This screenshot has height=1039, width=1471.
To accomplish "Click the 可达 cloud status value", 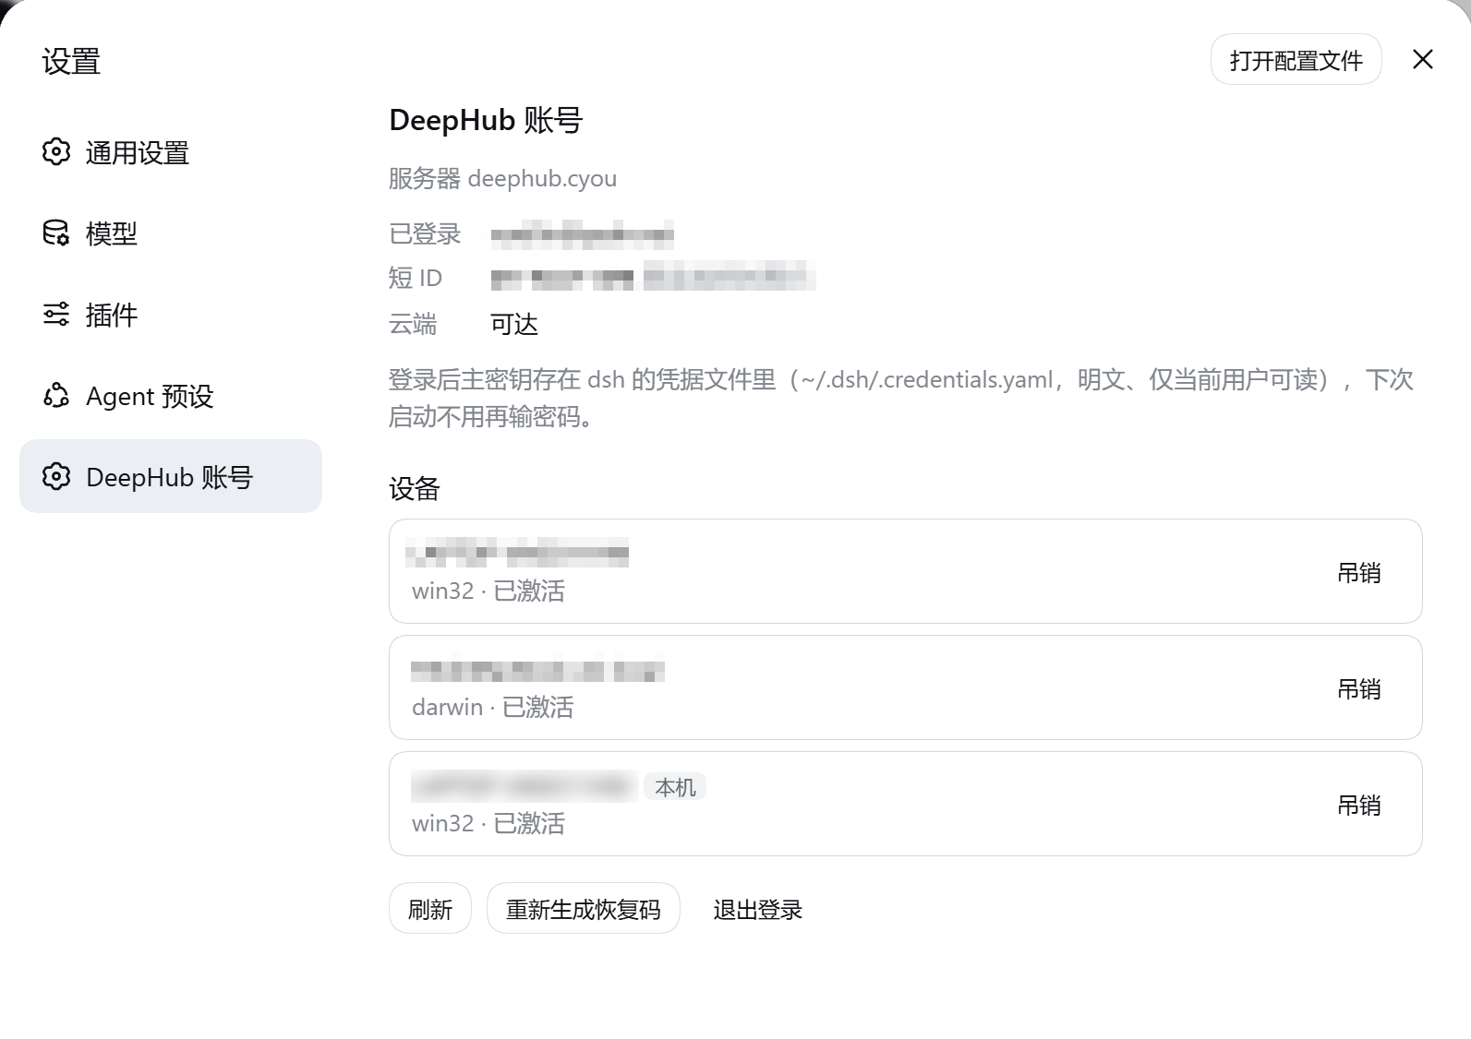I will 514,324.
